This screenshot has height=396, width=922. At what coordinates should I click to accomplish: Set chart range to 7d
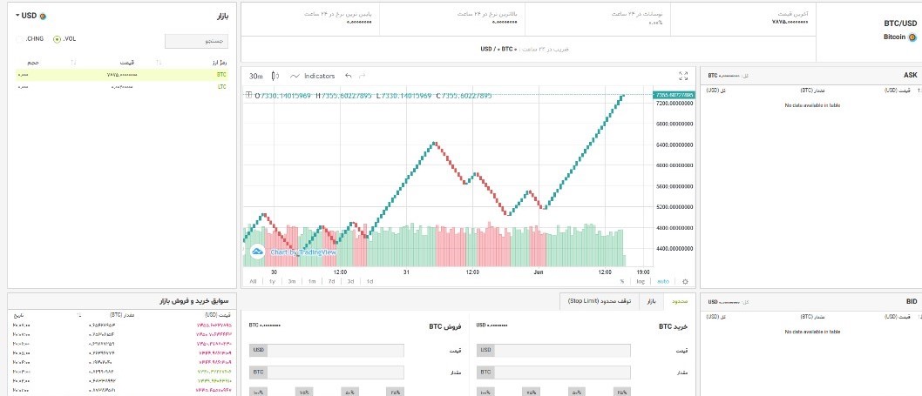[331, 281]
